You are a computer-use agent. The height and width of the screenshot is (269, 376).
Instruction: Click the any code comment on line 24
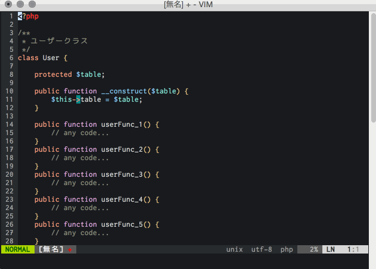coord(80,208)
